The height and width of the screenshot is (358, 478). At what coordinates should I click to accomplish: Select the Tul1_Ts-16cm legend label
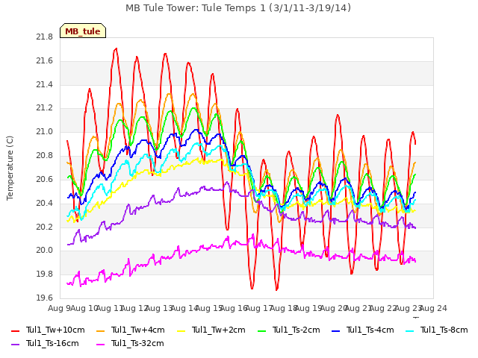coord(52,343)
